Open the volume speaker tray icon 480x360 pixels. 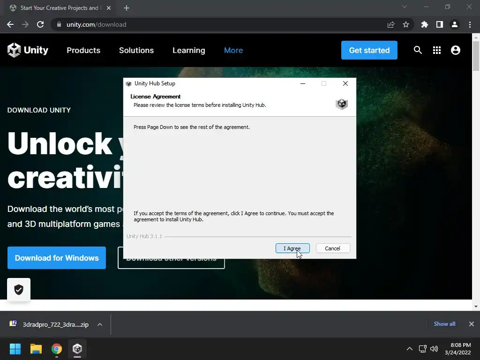click(x=434, y=349)
